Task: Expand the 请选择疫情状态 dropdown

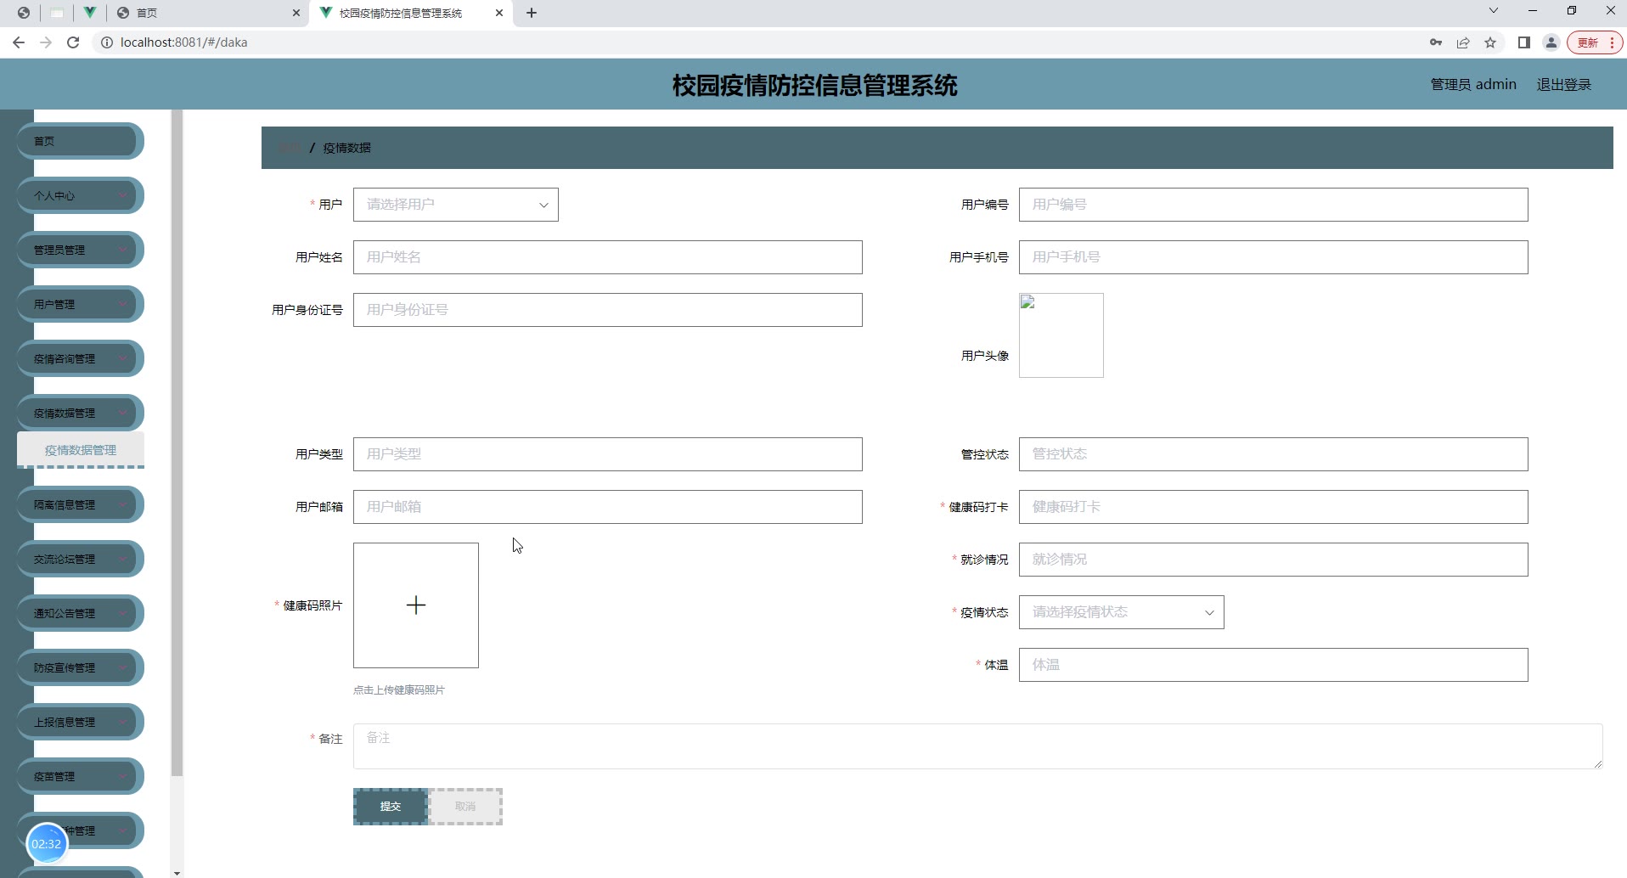Action: click(x=1121, y=612)
